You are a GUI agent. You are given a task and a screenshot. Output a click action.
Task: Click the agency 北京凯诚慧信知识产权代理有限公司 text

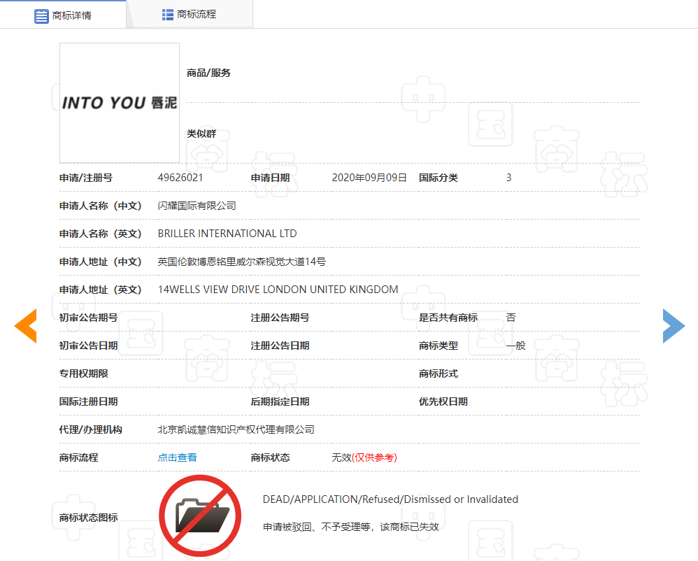point(236,429)
